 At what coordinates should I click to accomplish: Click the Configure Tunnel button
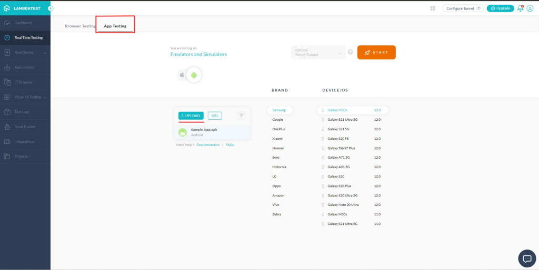(463, 8)
